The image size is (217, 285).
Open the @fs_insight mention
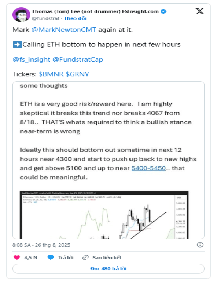pyautogui.click(x=31, y=60)
